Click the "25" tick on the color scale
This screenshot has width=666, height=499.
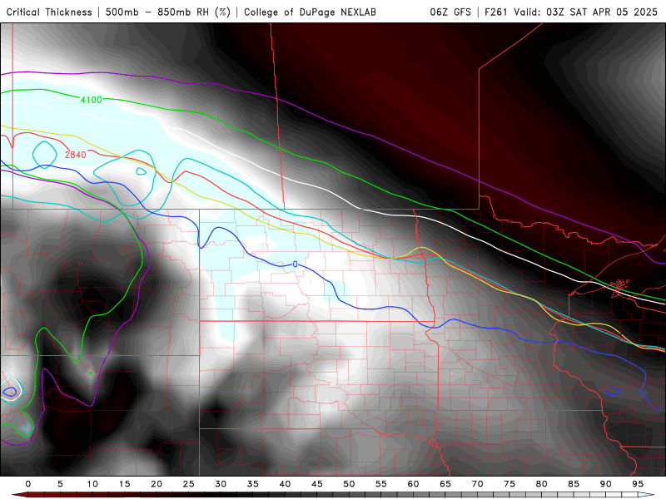pyautogui.click(x=189, y=484)
